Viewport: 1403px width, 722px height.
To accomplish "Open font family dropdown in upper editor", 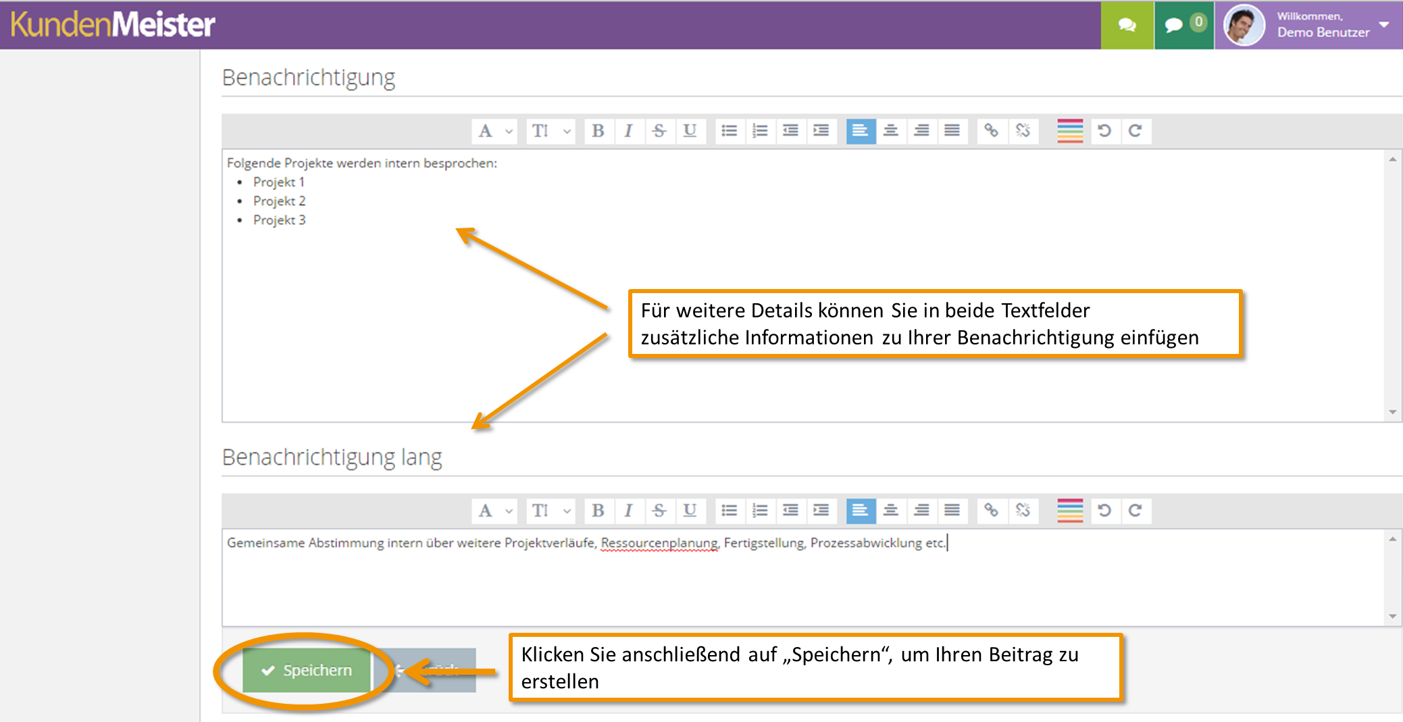I will [494, 131].
